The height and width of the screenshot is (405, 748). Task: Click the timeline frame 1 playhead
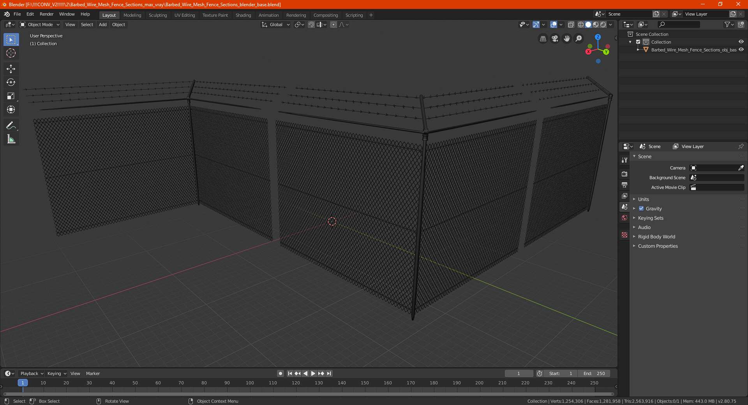(x=23, y=383)
